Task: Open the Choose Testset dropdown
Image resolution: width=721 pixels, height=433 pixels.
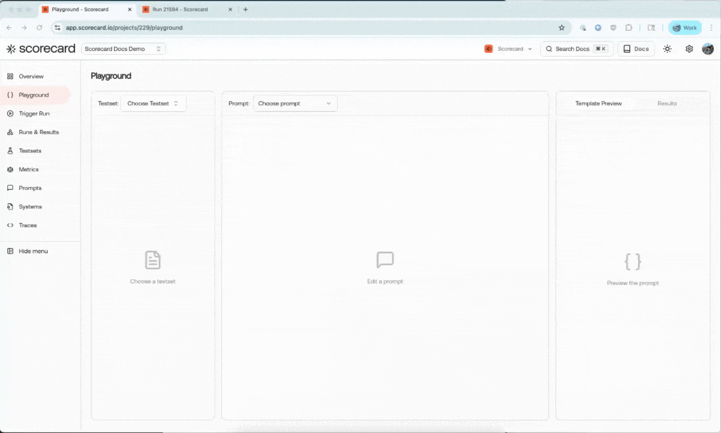Action: click(x=153, y=103)
